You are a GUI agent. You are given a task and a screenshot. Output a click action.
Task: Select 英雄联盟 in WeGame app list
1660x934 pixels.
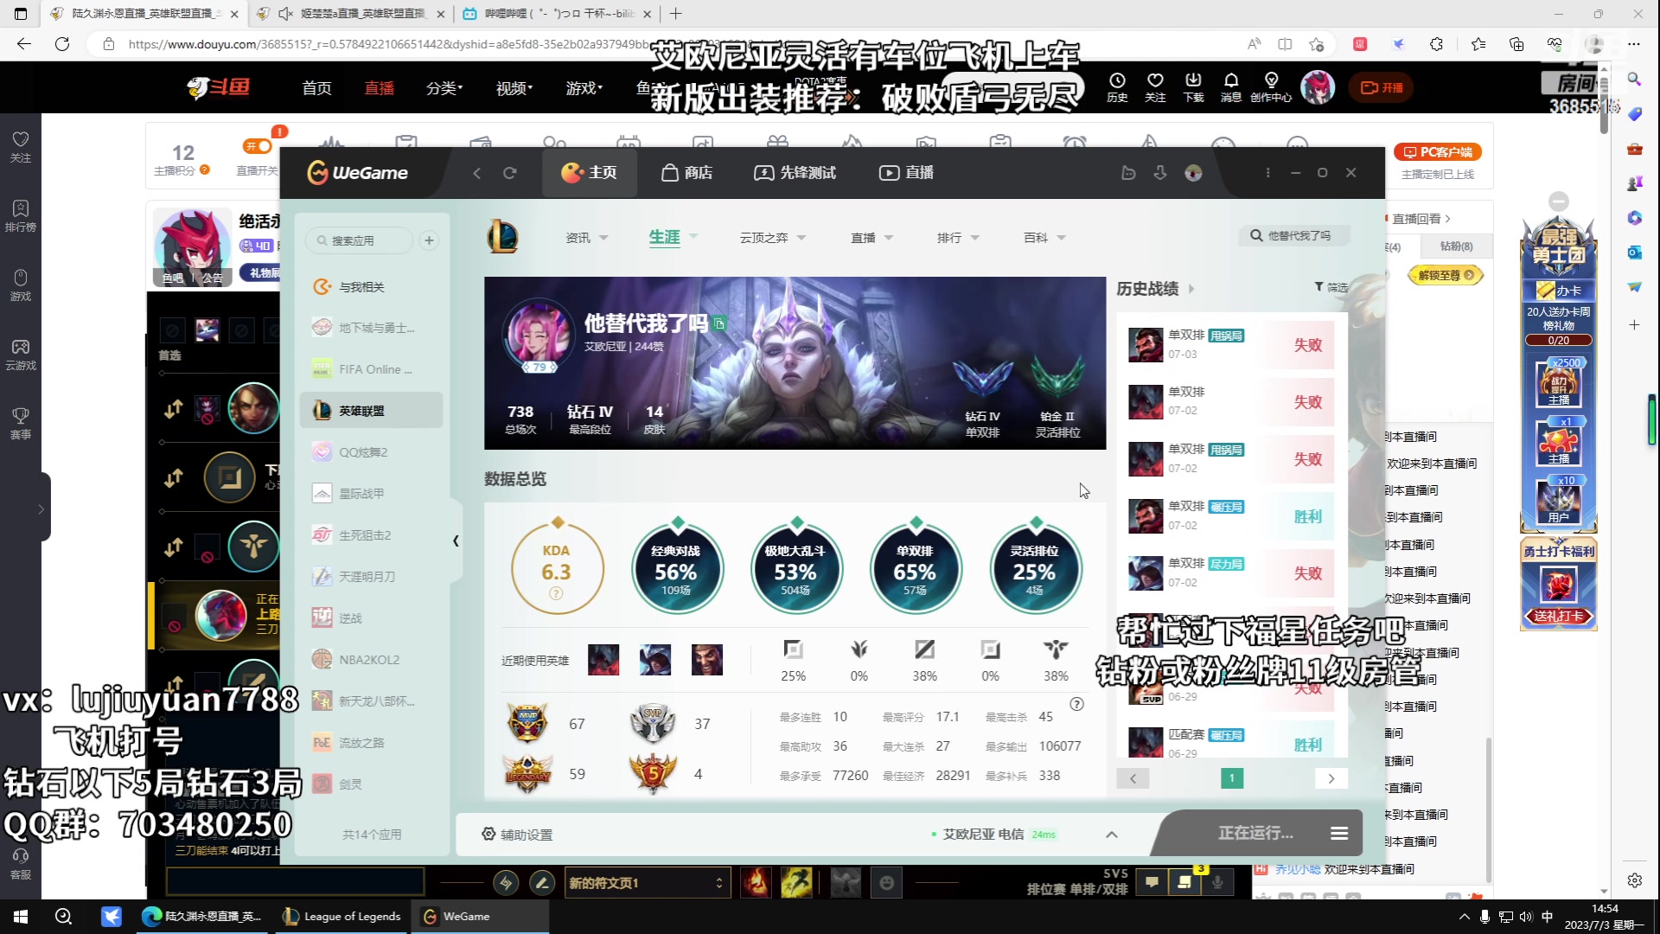[x=372, y=411]
